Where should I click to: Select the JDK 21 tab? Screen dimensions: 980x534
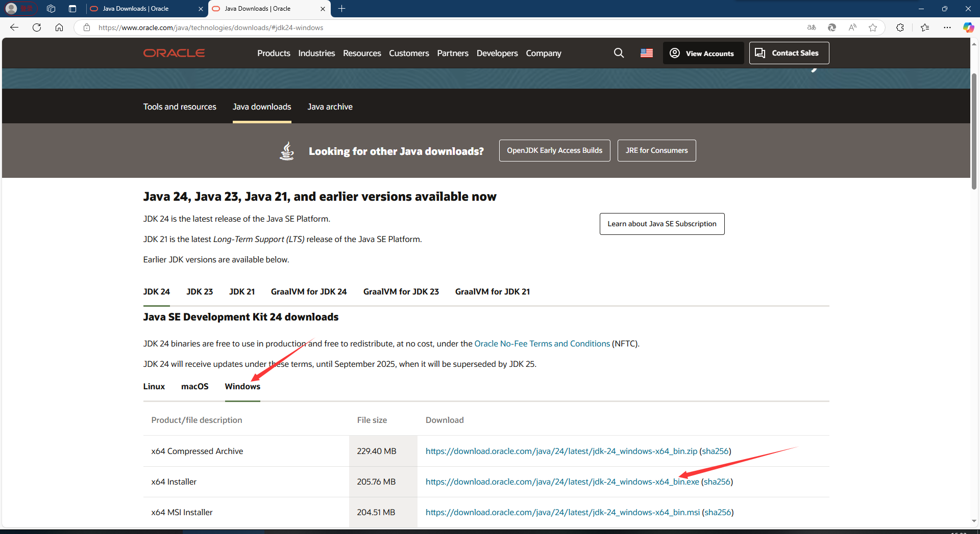point(242,291)
